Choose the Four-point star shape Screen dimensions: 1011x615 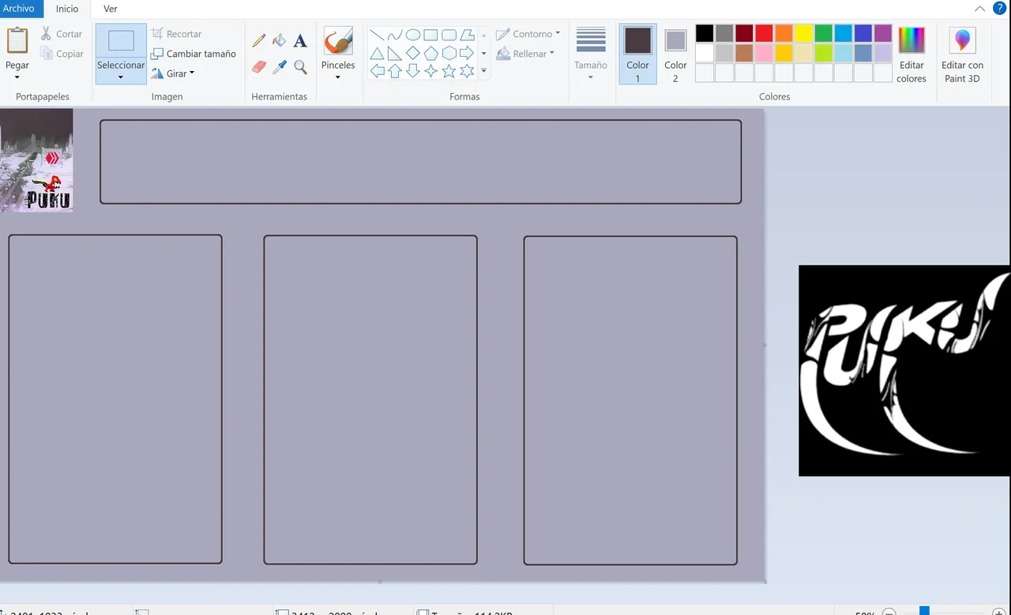430,71
